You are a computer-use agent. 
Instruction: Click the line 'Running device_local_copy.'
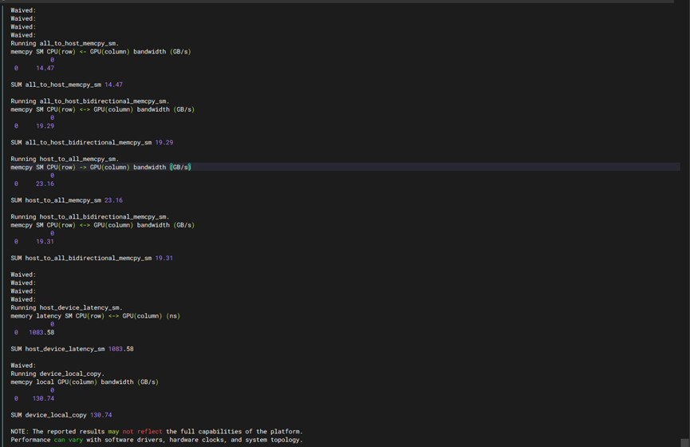(x=57, y=374)
